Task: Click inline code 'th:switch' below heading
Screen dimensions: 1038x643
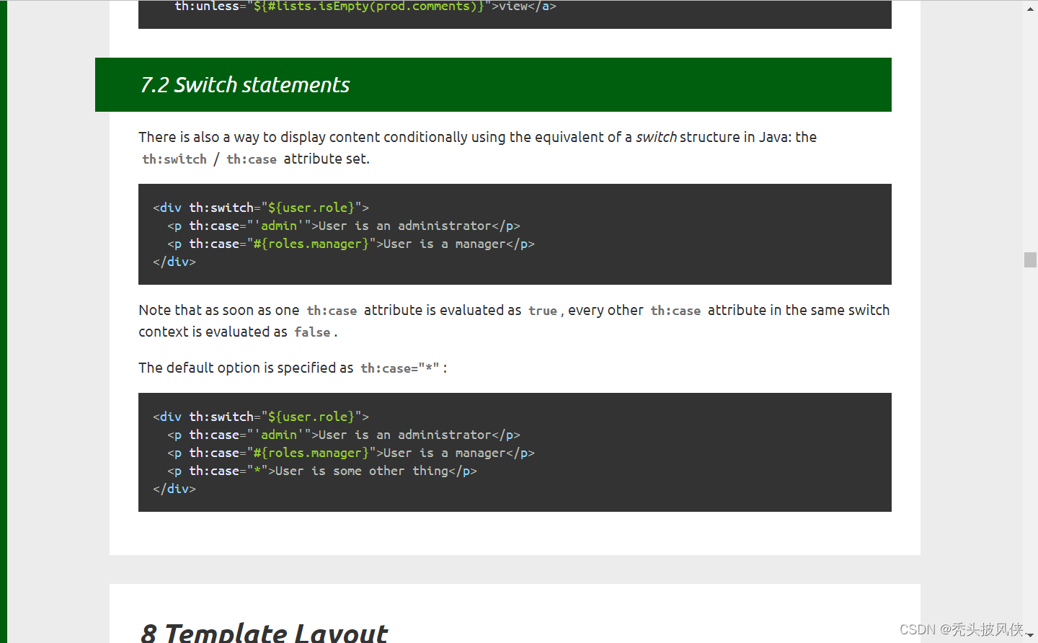Action: pos(174,159)
